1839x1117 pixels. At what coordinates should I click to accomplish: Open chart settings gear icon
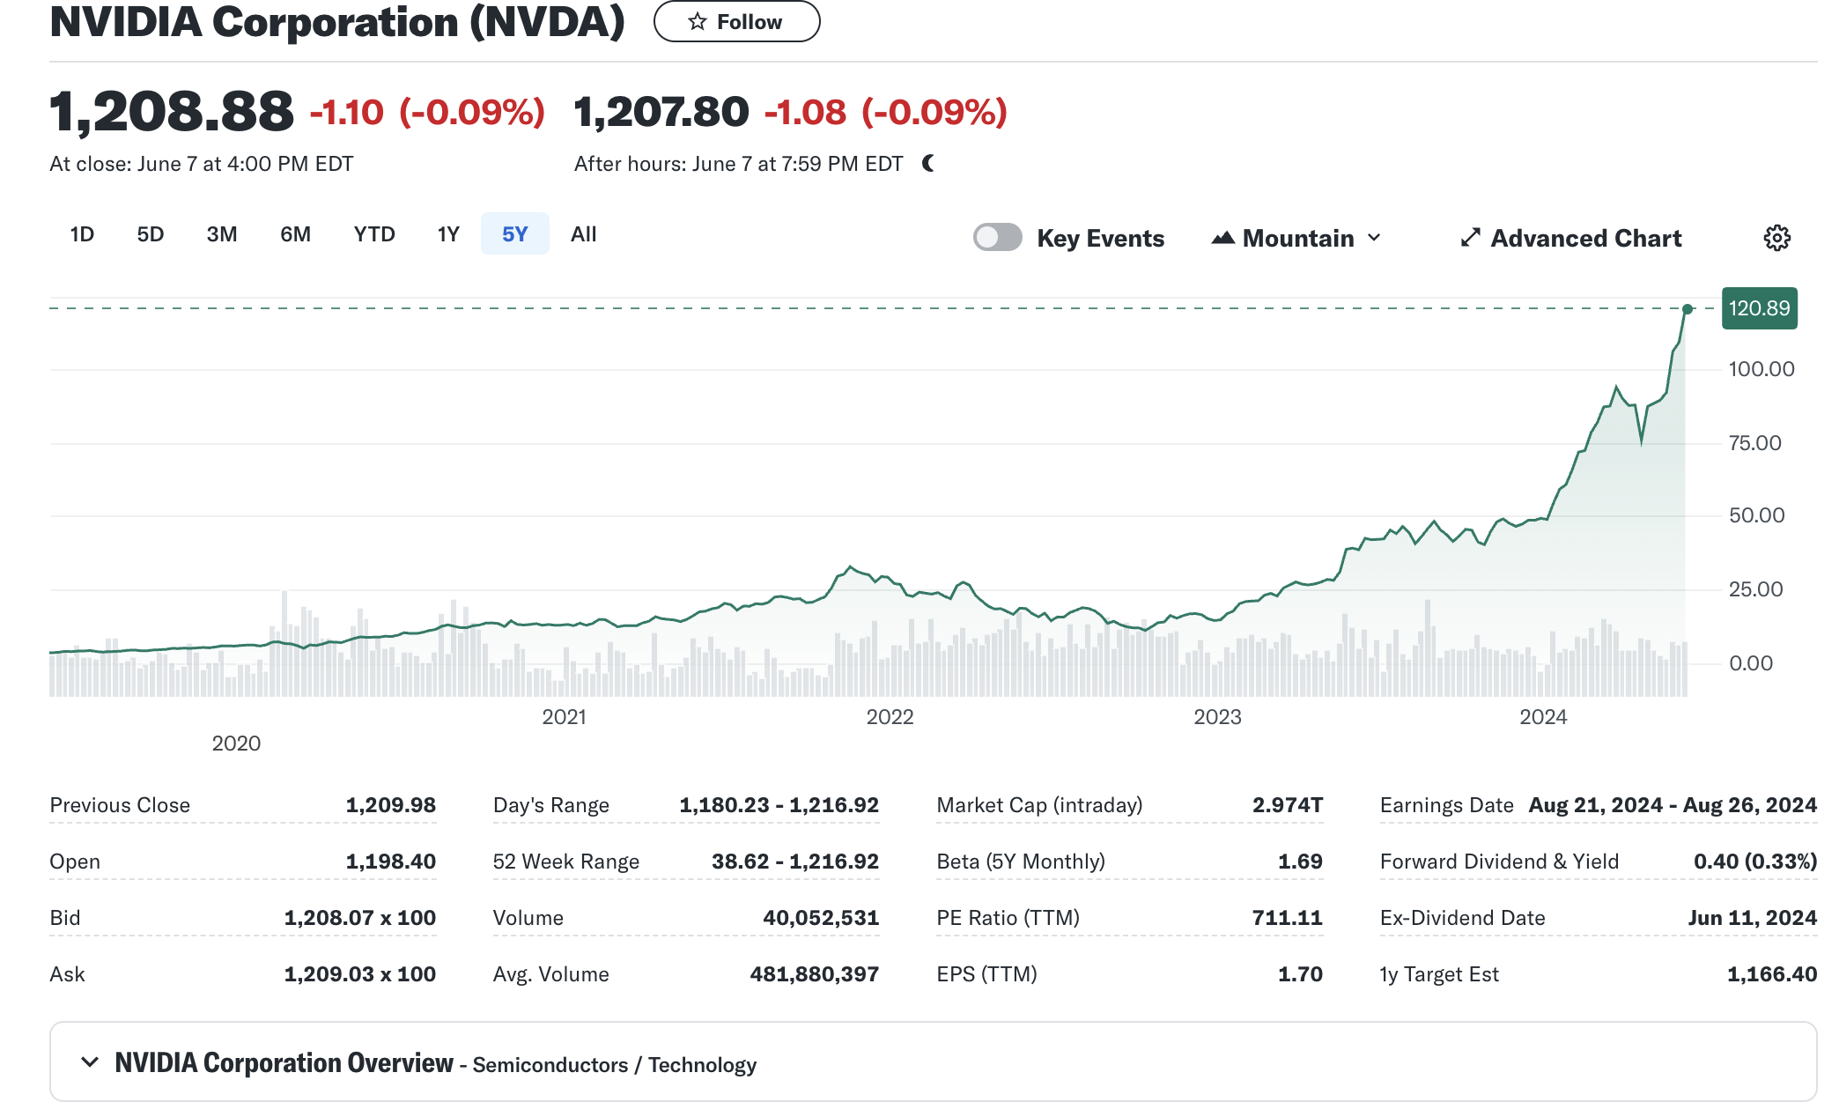1776,238
